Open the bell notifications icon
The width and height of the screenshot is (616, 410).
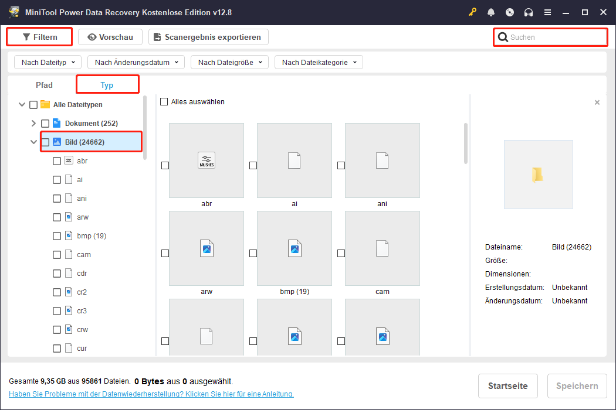[x=491, y=12]
